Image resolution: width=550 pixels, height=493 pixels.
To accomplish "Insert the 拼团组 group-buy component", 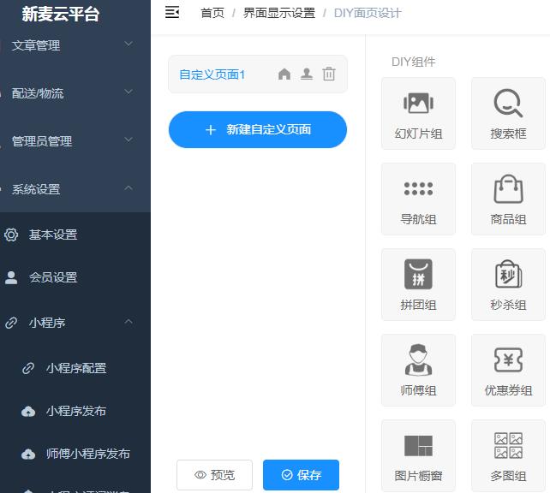I will pyautogui.click(x=418, y=284).
